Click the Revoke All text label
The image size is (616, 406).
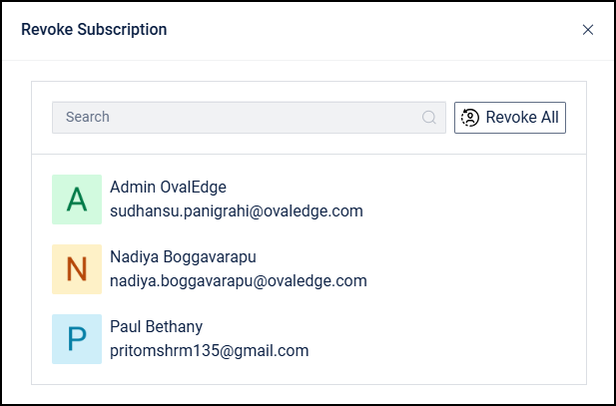coord(522,118)
